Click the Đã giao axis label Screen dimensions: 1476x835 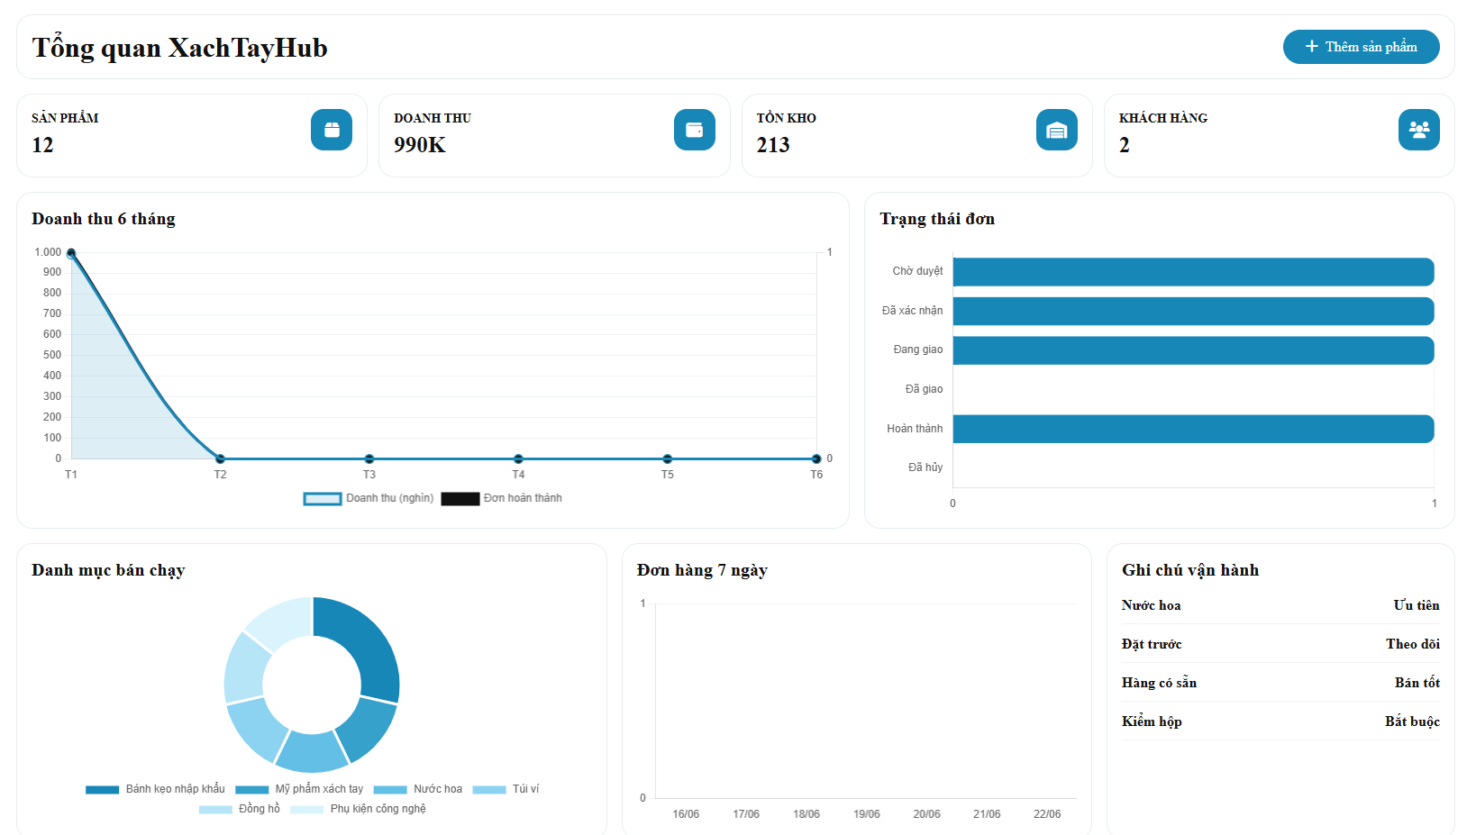925,389
